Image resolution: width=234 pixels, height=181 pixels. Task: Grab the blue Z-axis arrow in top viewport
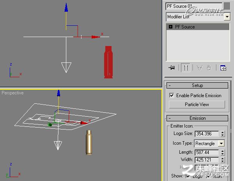(x=66, y=7)
